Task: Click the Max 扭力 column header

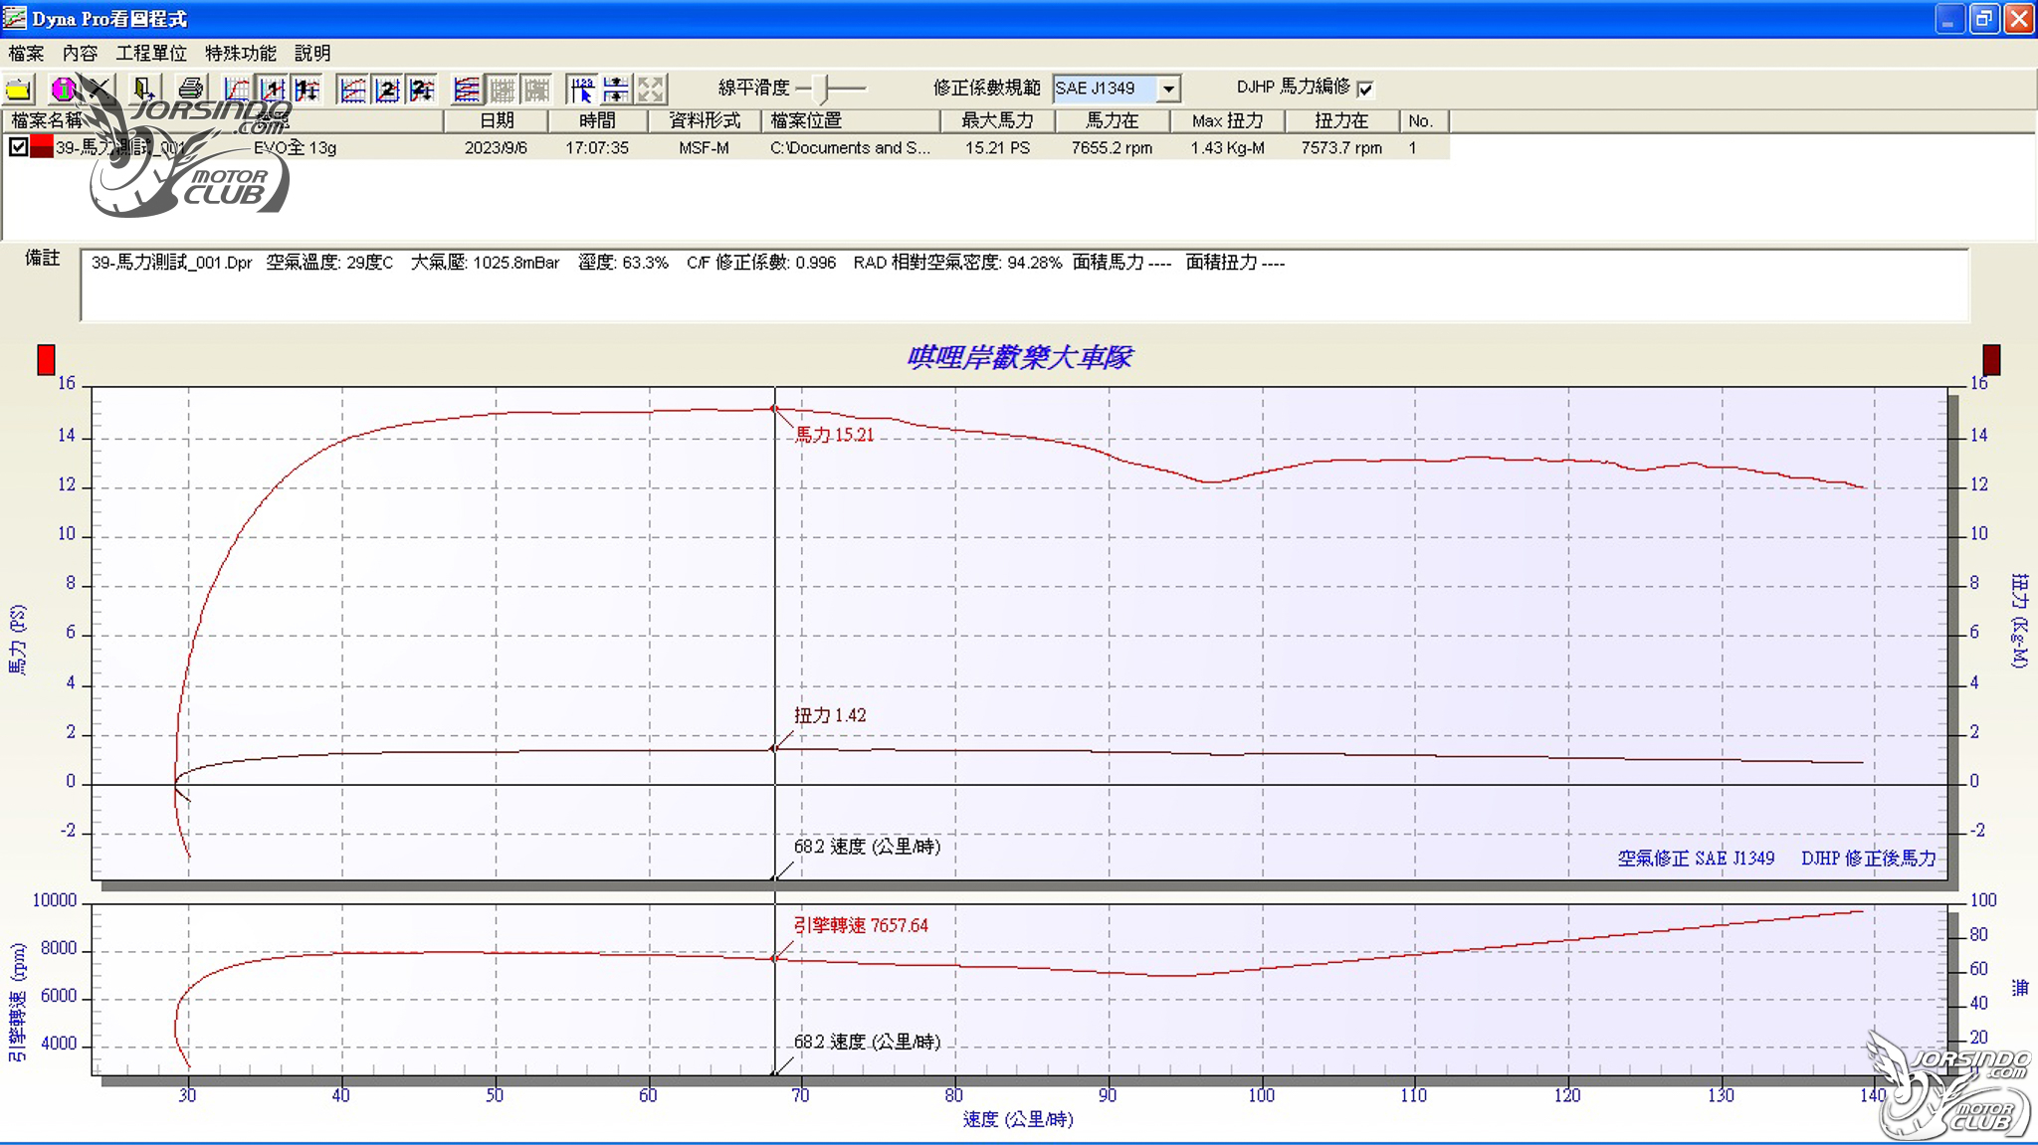Action: (x=1227, y=120)
